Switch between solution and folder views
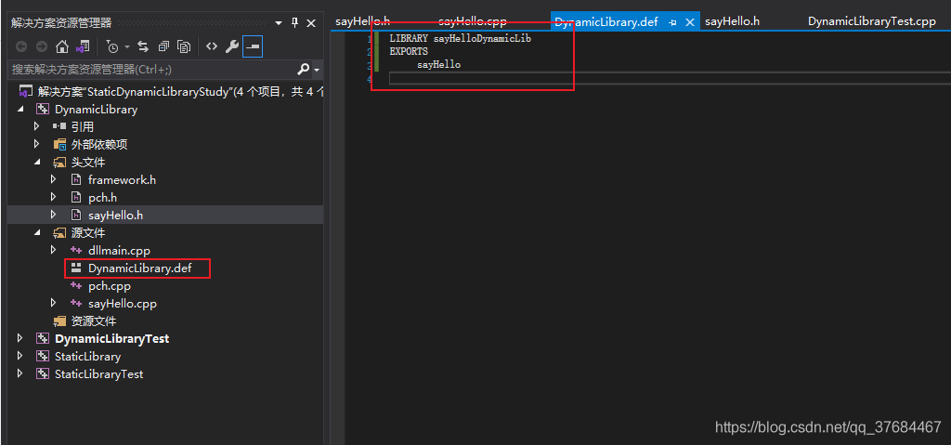 click(83, 46)
